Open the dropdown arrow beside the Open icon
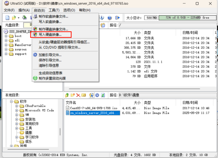Image resolution: width=218 pixels, height=158 pixels. tap(19, 18)
